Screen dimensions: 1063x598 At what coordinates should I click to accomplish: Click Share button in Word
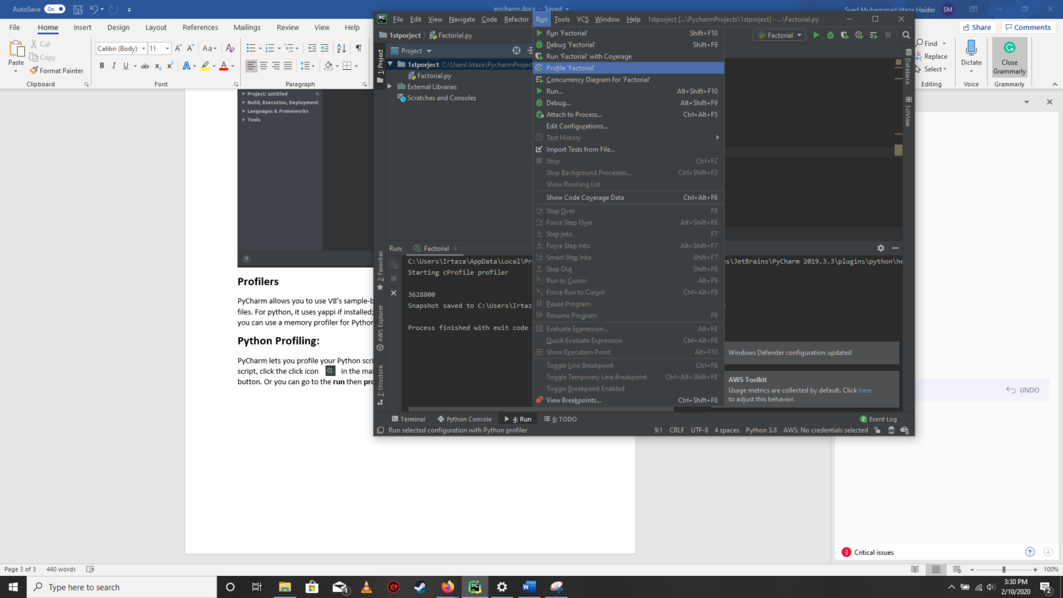click(x=976, y=28)
